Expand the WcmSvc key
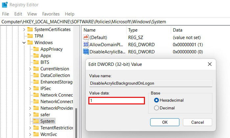This screenshot has width=230, height=138. [x=30, y=134]
